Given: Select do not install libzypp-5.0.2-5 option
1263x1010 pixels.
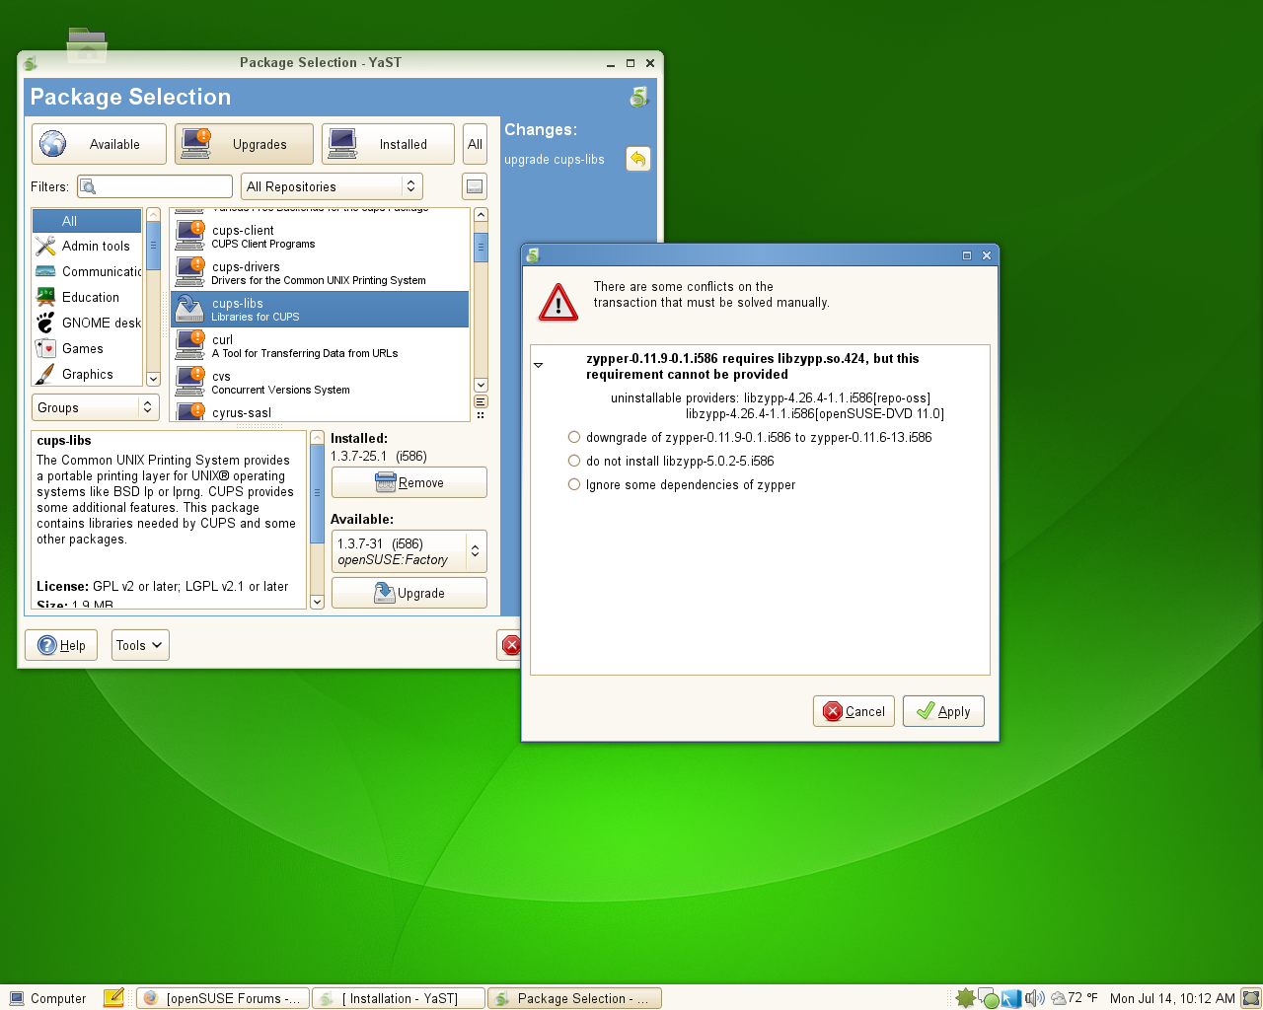Looking at the screenshot, I should tap(671, 461).
